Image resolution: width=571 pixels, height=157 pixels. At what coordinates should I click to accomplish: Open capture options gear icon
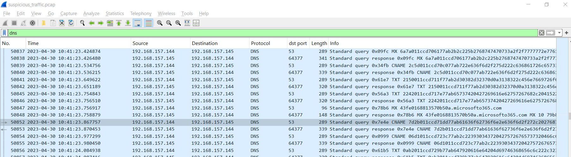click(x=33, y=23)
